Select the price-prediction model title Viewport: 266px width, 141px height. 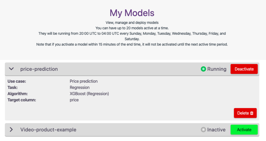click(x=39, y=69)
